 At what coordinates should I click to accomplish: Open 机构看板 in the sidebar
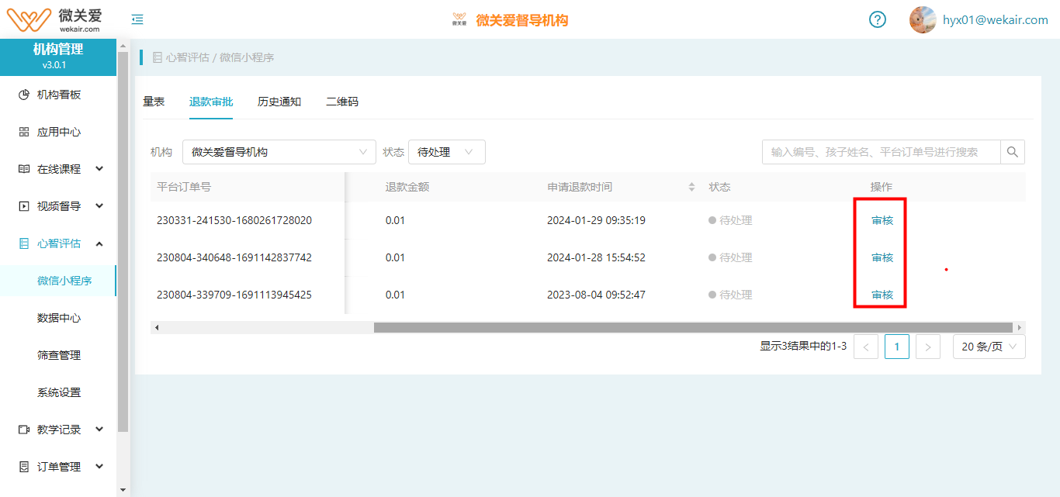point(59,95)
